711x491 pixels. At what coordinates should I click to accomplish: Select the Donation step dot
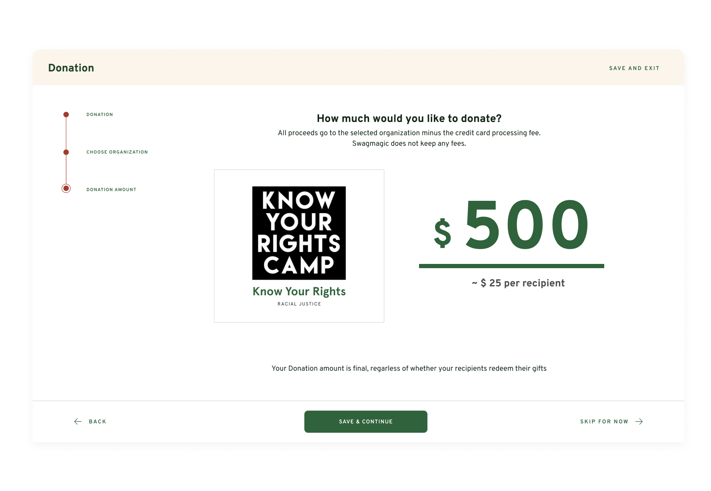pyautogui.click(x=66, y=114)
